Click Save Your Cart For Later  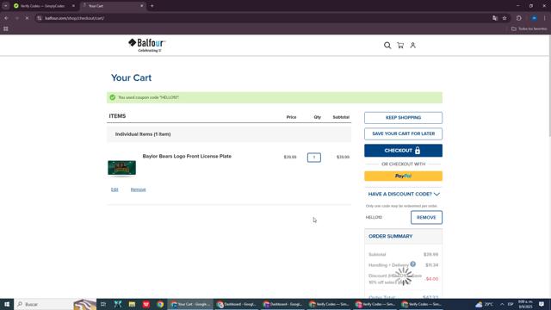tap(403, 134)
